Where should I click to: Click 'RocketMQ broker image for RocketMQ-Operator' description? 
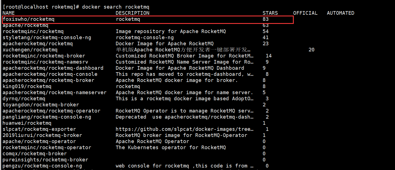(181, 135)
